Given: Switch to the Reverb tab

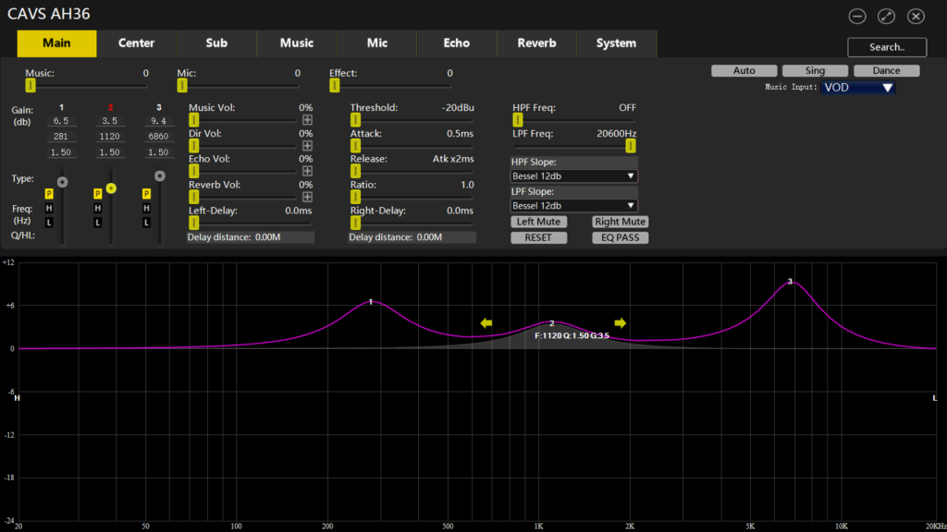Looking at the screenshot, I should 536,43.
